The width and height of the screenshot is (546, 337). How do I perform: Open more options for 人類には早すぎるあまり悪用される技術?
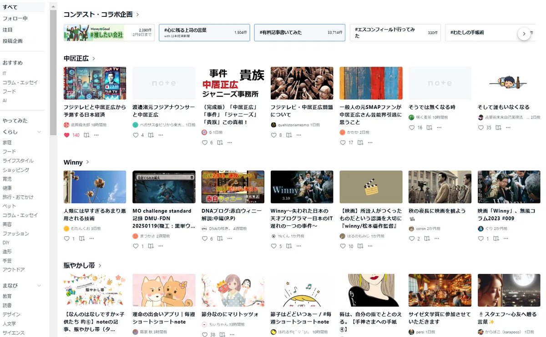pyautogui.click(x=92, y=238)
